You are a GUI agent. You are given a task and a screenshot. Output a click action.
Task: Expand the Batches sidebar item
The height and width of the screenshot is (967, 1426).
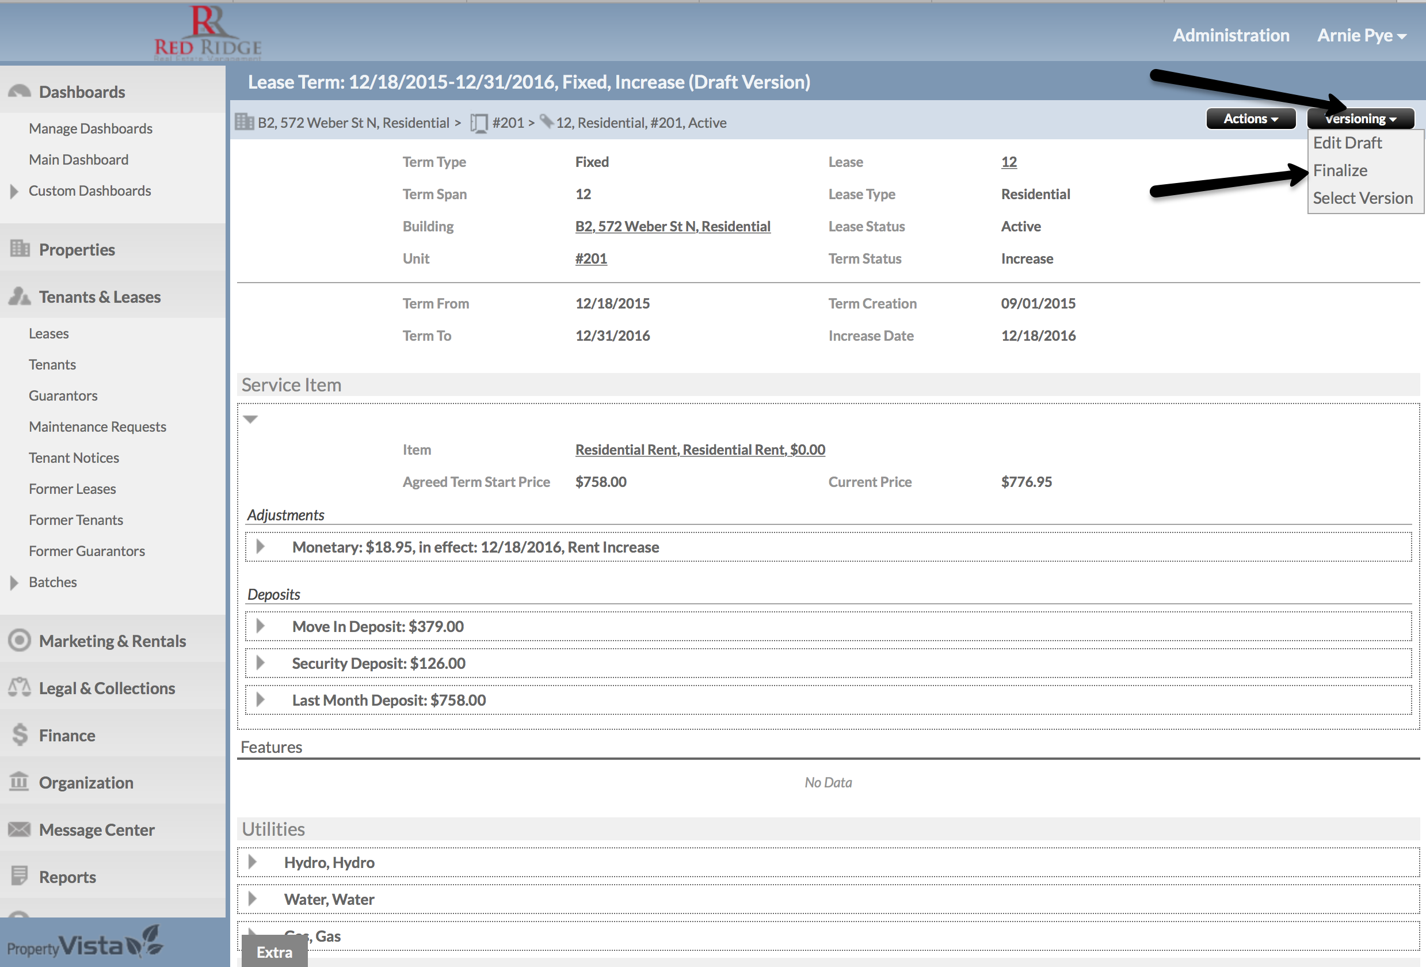point(14,583)
